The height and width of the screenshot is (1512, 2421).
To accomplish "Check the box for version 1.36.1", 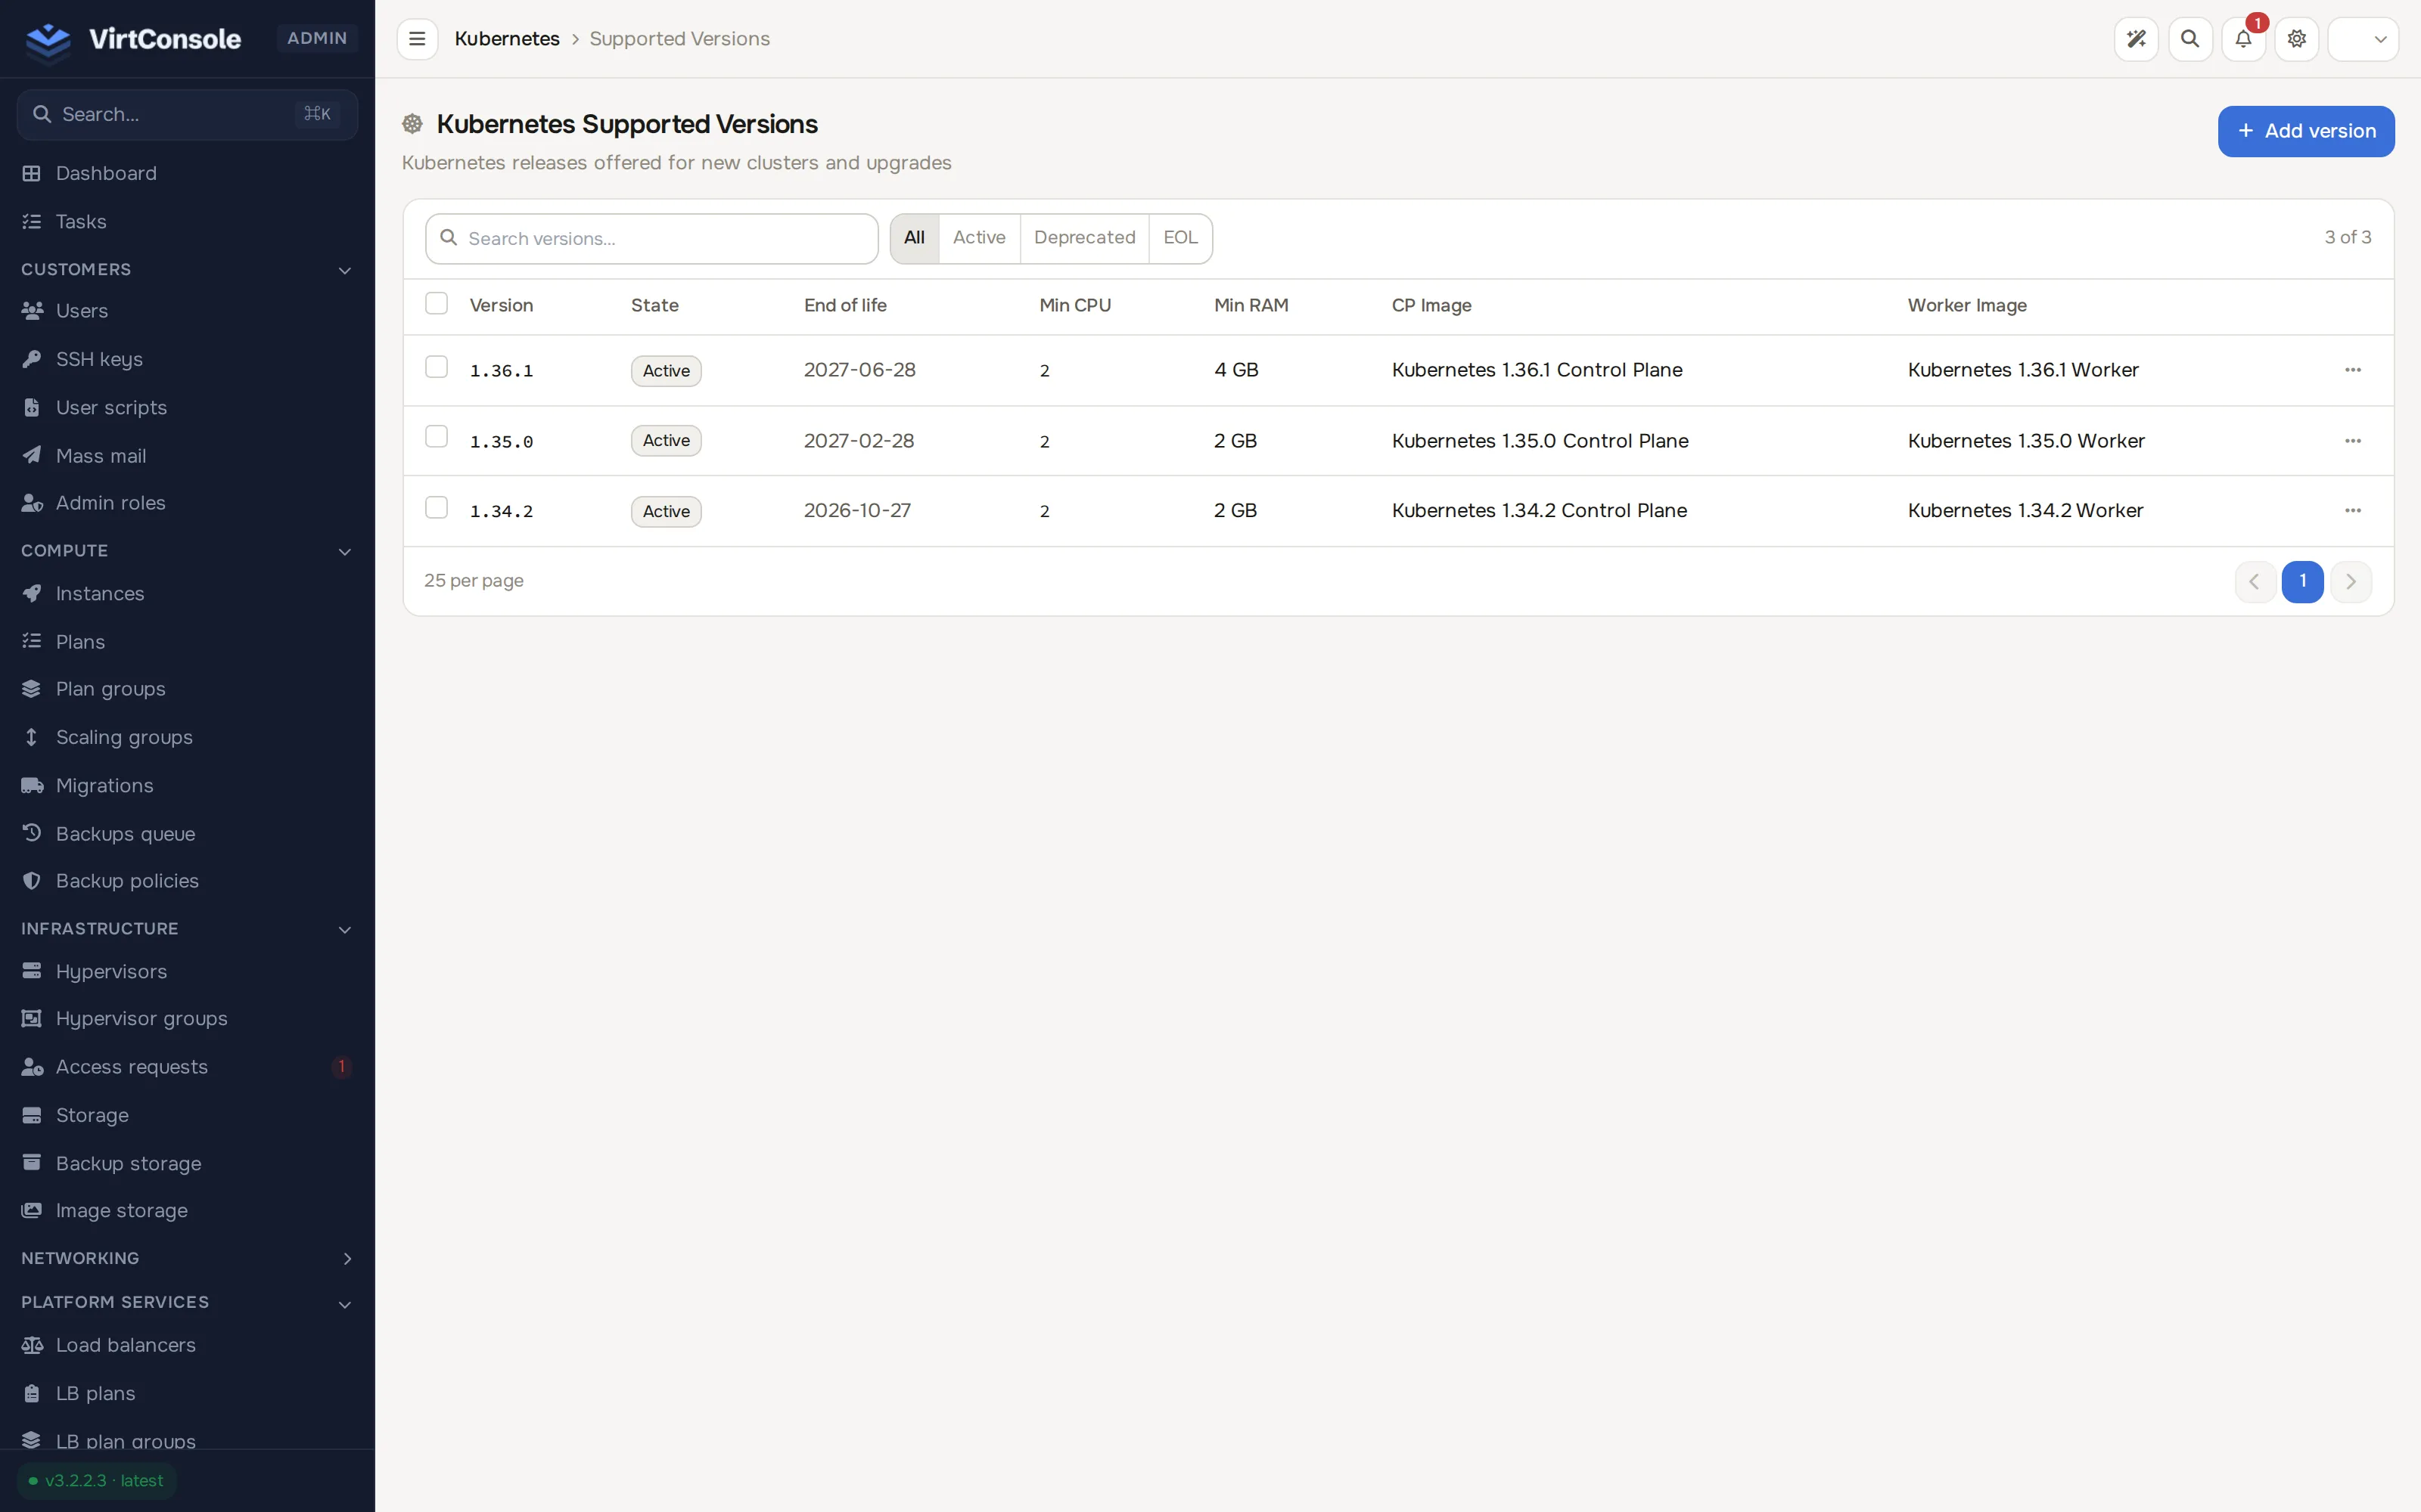I will tap(437, 368).
